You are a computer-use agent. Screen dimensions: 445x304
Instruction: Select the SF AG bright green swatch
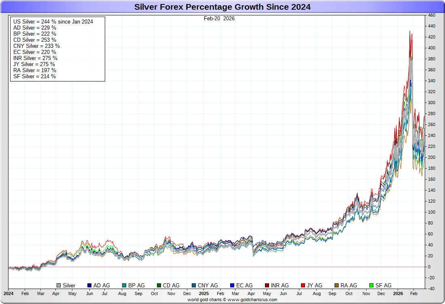click(371, 285)
